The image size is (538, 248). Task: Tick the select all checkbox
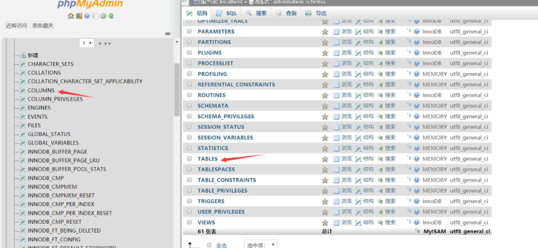coord(209,245)
